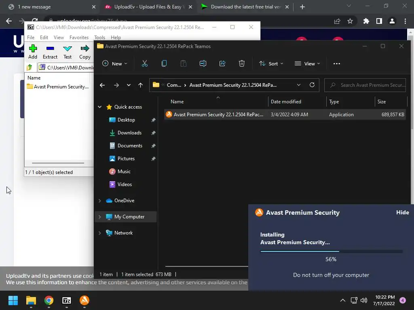Viewport: 414px width, 310px height.
Task: Click the 7-Zip Copy button
Action: click(85, 52)
